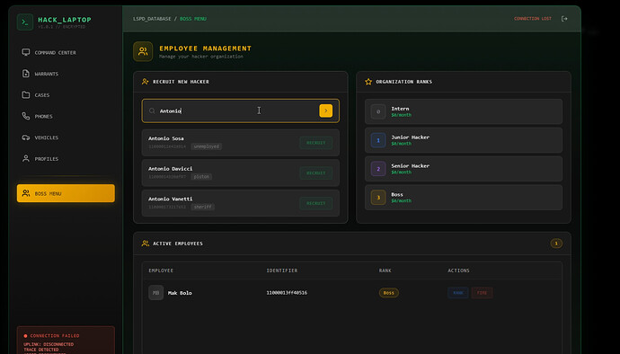Click LSPD_DATABASE in the breadcrumb
Screen dimensions: 620x354
click(x=152, y=19)
